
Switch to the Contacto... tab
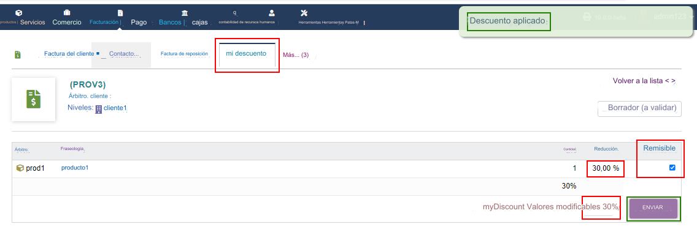tap(124, 54)
